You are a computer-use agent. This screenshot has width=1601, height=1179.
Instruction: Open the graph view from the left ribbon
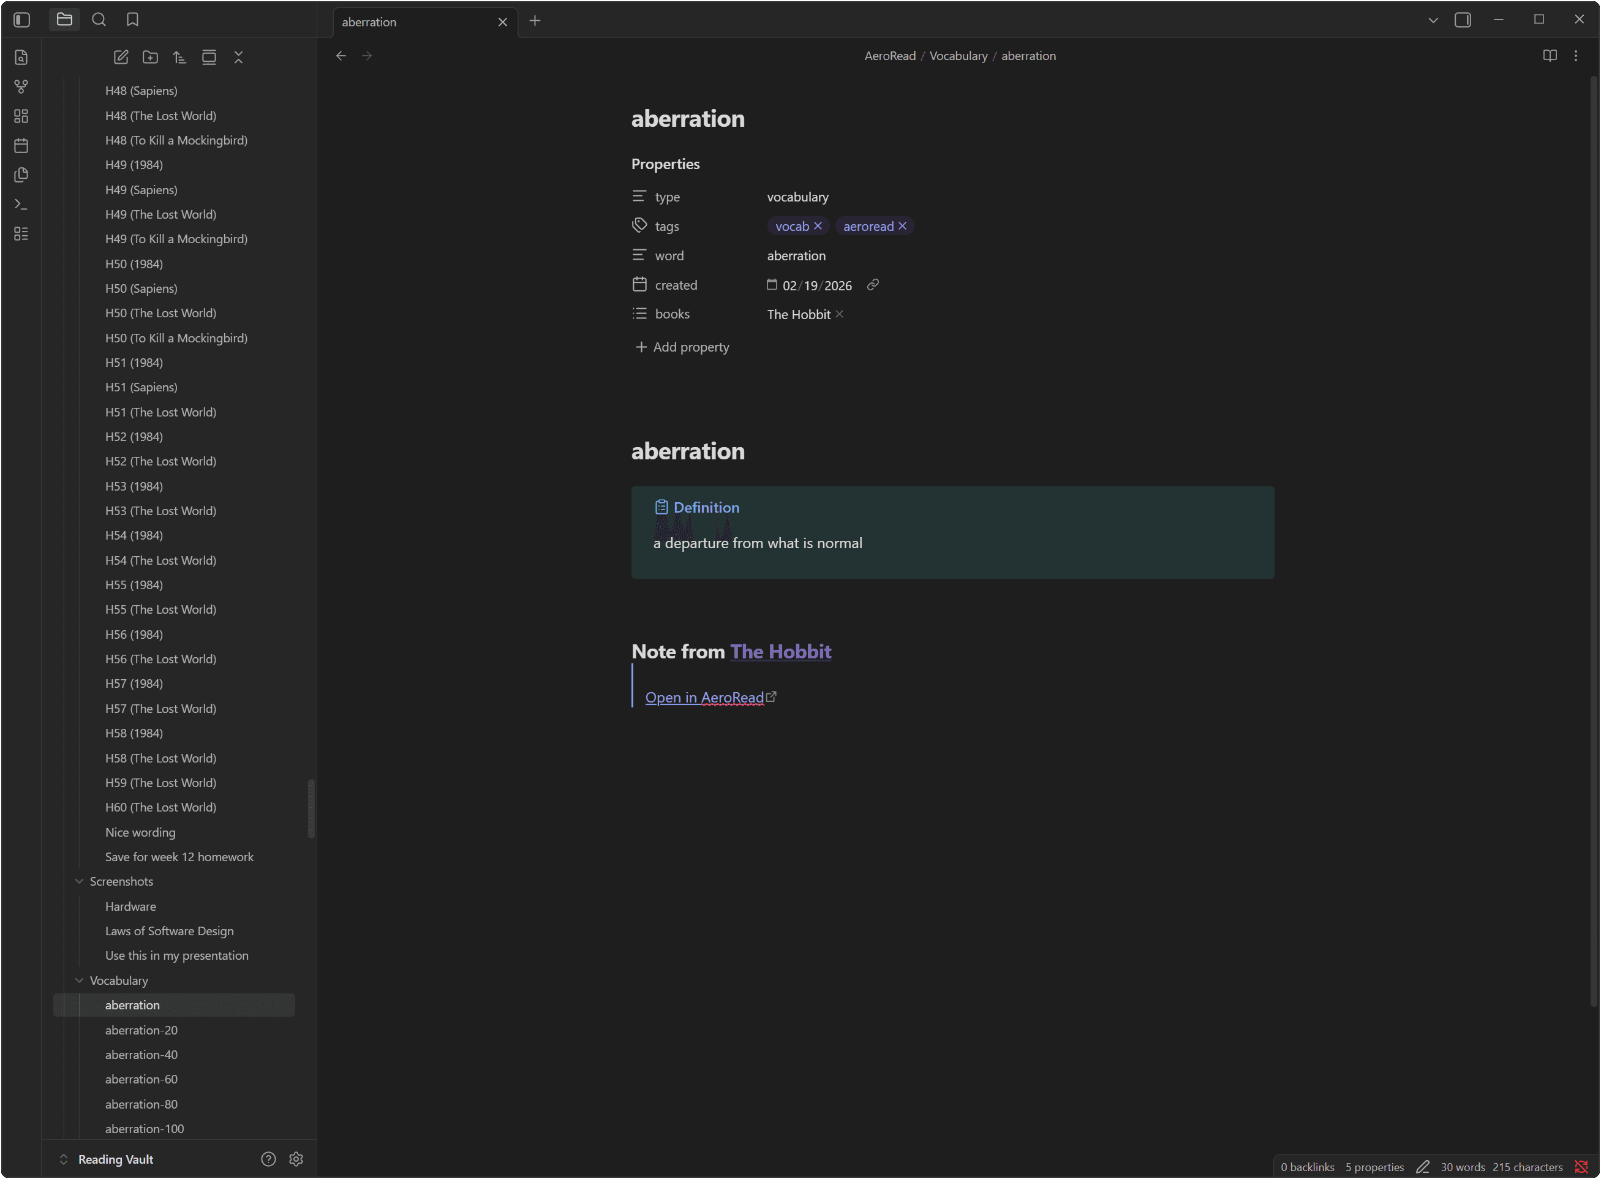pyautogui.click(x=21, y=86)
